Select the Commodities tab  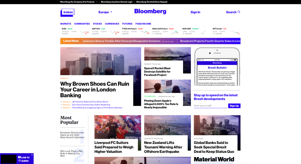pos(82,24)
